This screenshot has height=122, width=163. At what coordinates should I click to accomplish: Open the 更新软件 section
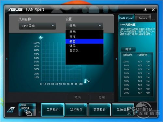click(x=100, y=110)
